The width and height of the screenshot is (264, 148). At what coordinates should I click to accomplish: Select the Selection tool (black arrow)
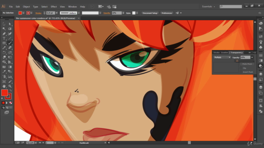(x=4, y=24)
